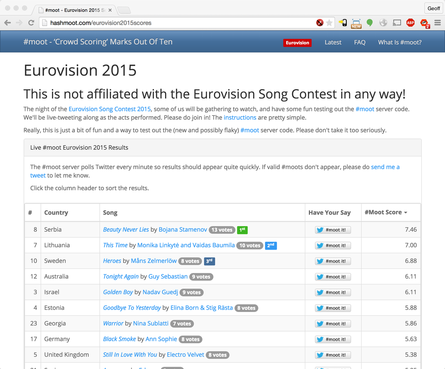Image resolution: width=445 pixels, height=369 pixels.
Task: Click the green 1st place badge
Action: (x=242, y=230)
